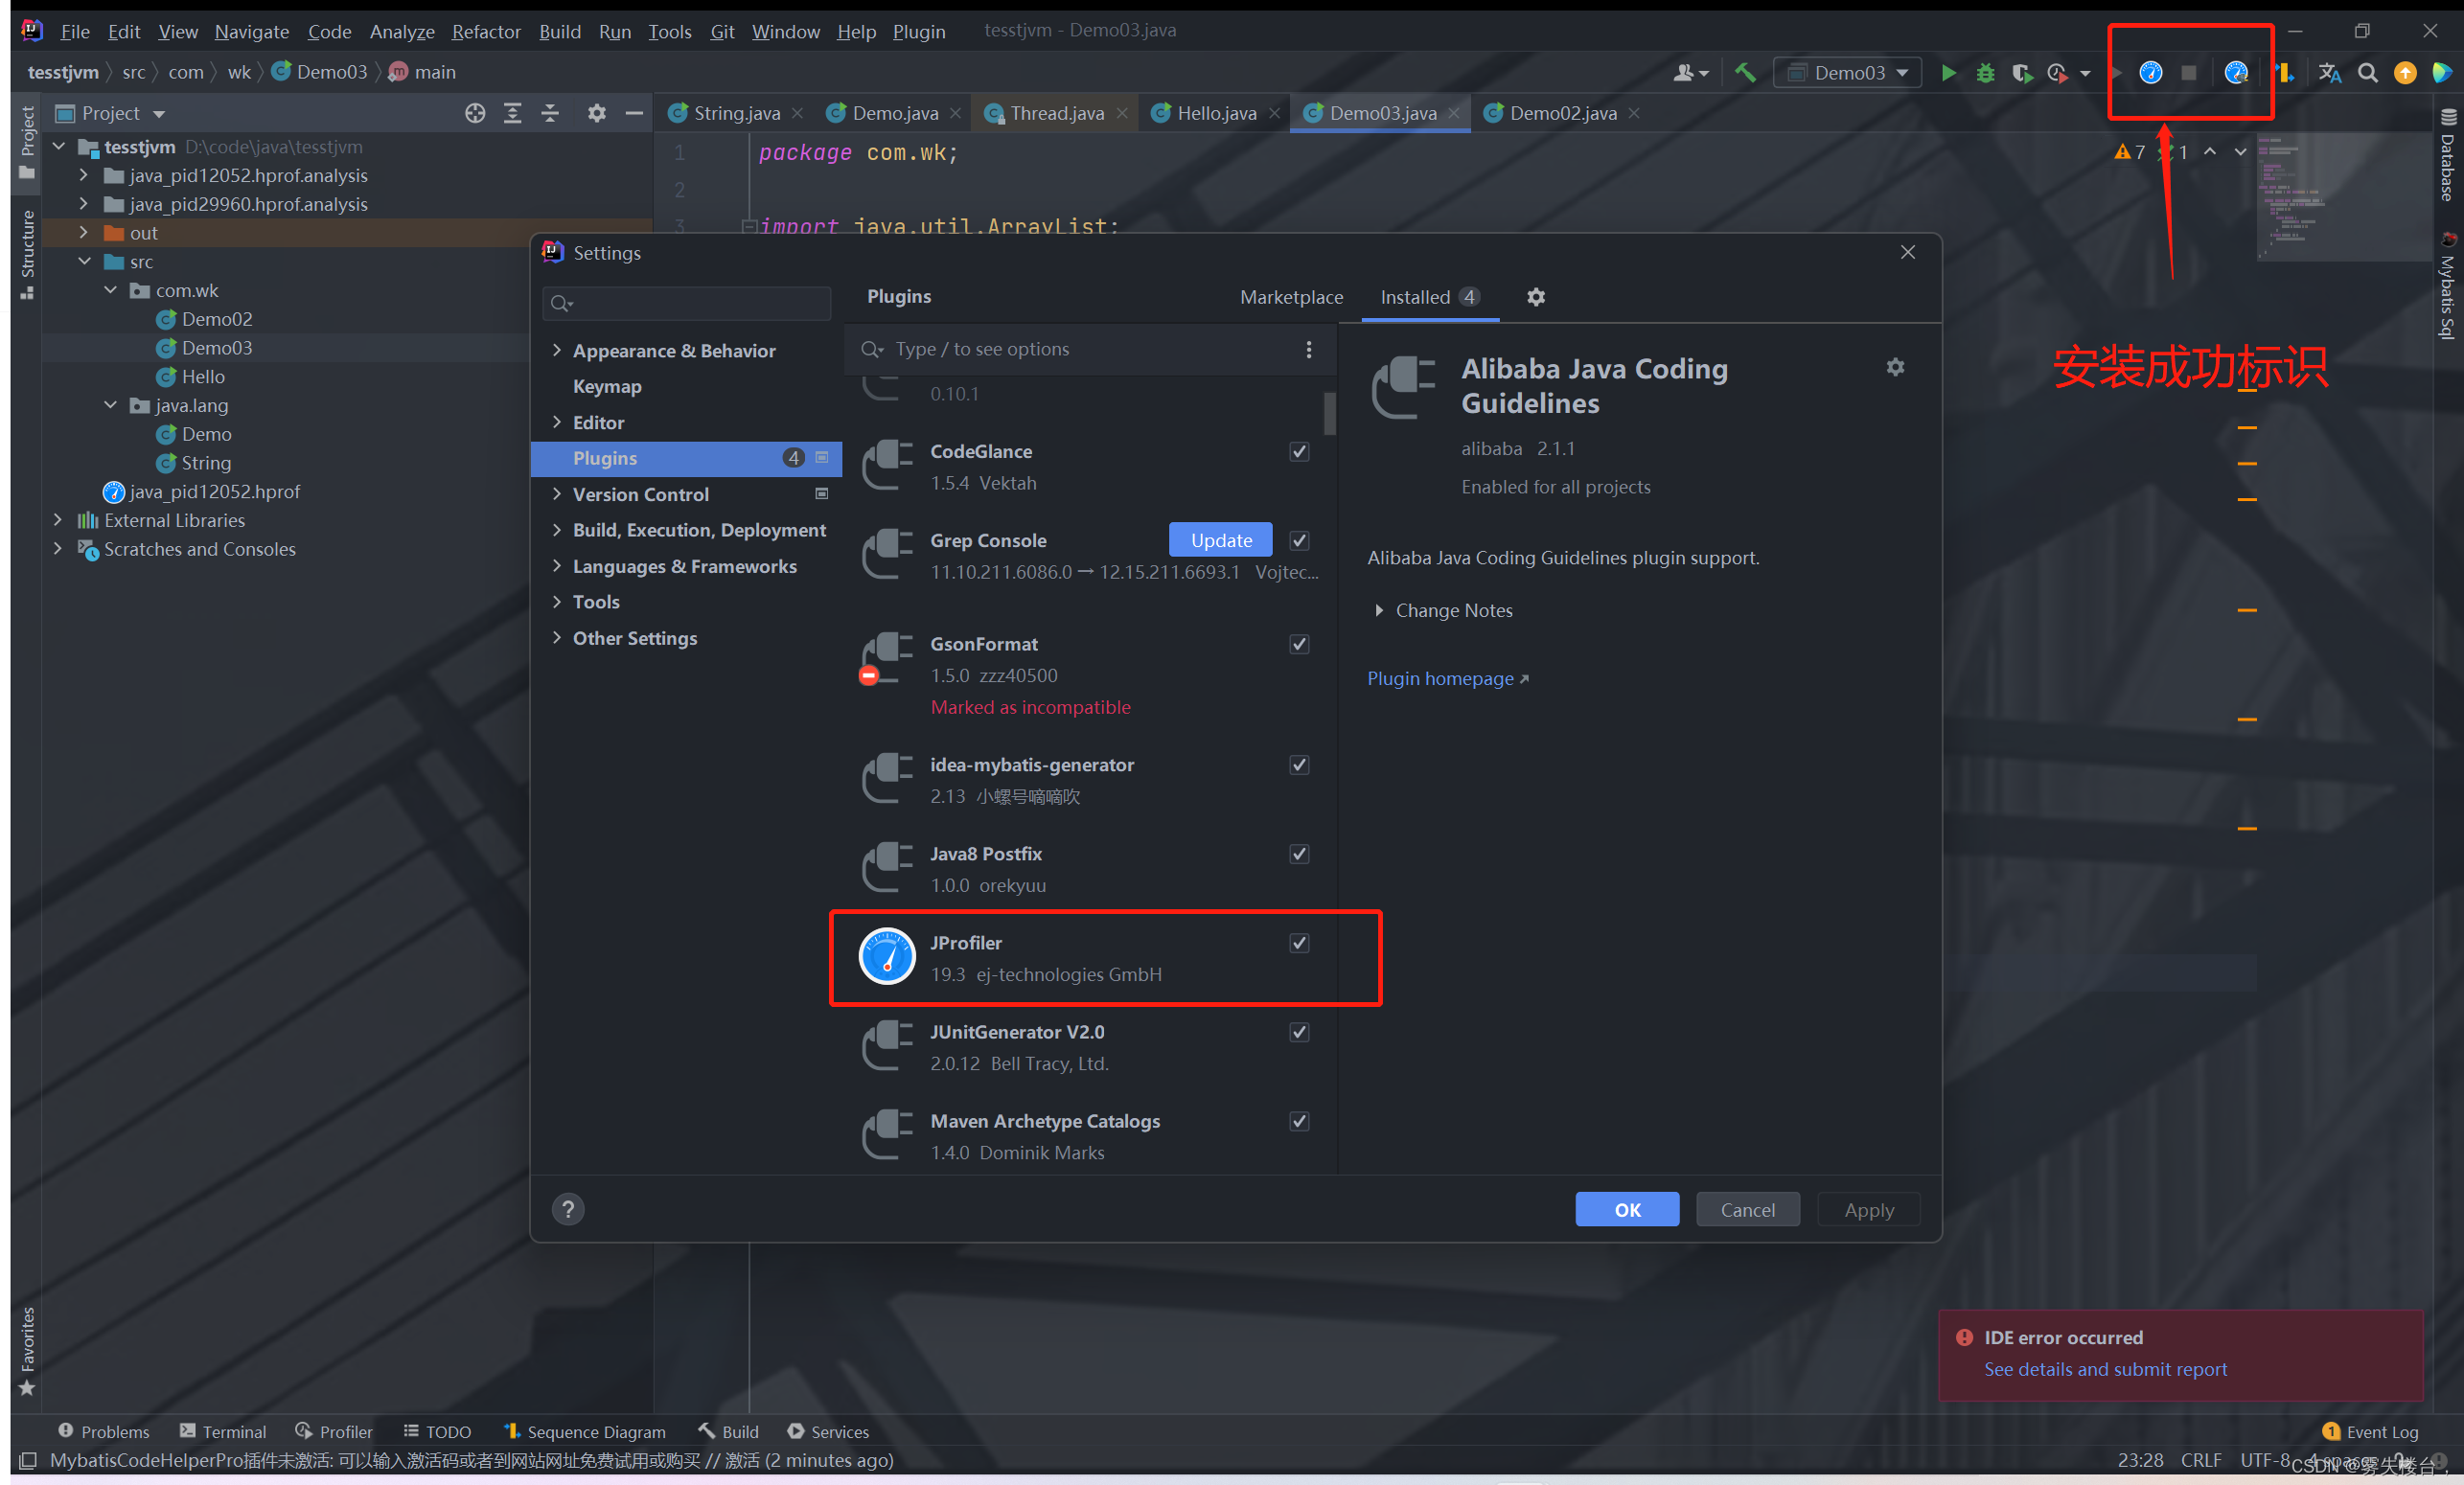2464x1485 pixels.
Task: Expand Appearance & Behavior settings
Action: (557, 350)
